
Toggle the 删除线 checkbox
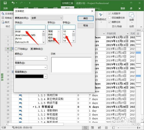pos(32,49)
